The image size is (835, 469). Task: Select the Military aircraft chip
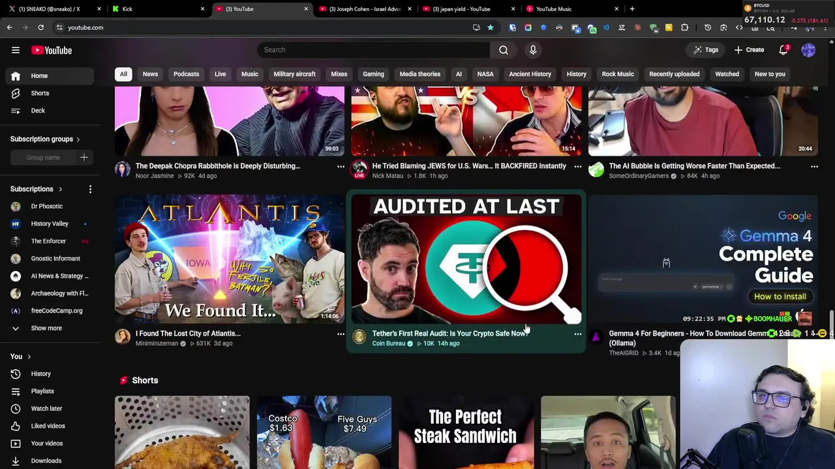pos(294,74)
